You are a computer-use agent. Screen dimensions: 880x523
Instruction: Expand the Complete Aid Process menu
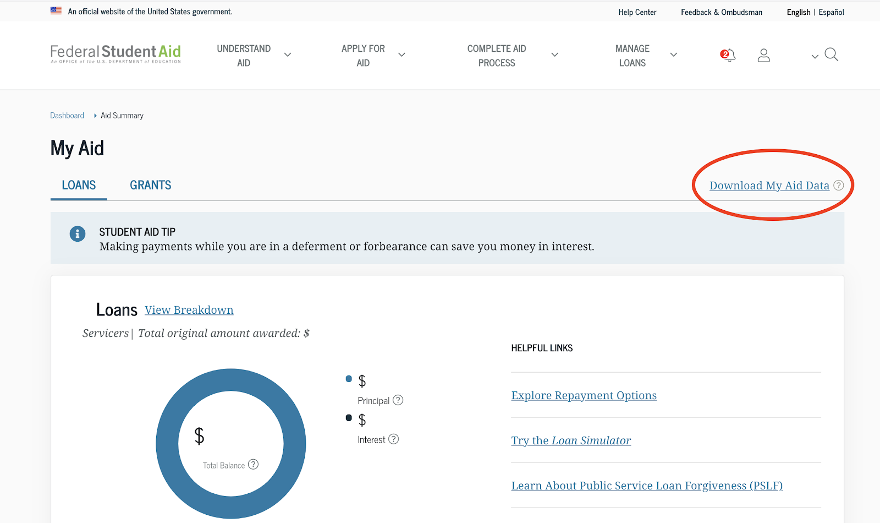pos(512,56)
